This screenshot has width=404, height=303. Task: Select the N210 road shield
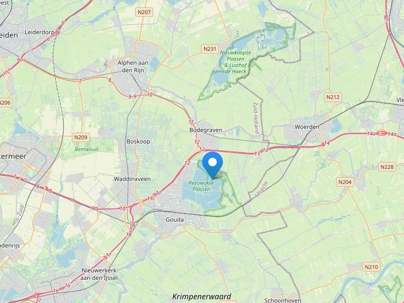click(371, 267)
